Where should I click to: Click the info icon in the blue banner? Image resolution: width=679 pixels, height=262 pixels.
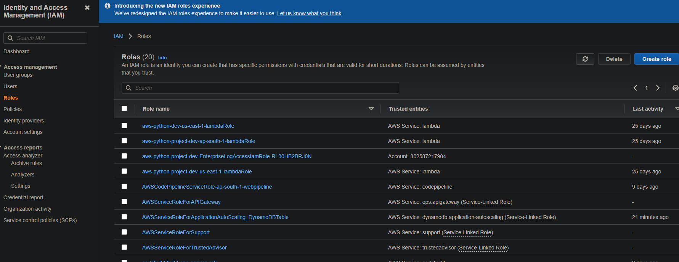click(x=108, y=6)
